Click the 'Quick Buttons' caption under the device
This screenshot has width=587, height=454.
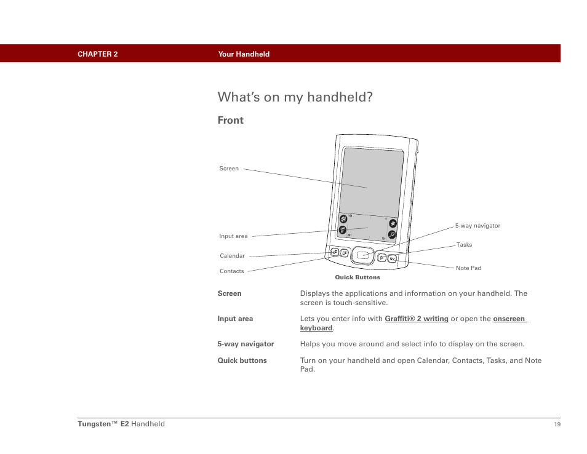pyautogui.click(x=357, y=277)
